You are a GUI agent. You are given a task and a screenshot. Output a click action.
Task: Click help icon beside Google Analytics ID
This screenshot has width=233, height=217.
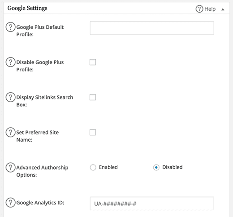[x=10, y=203]
